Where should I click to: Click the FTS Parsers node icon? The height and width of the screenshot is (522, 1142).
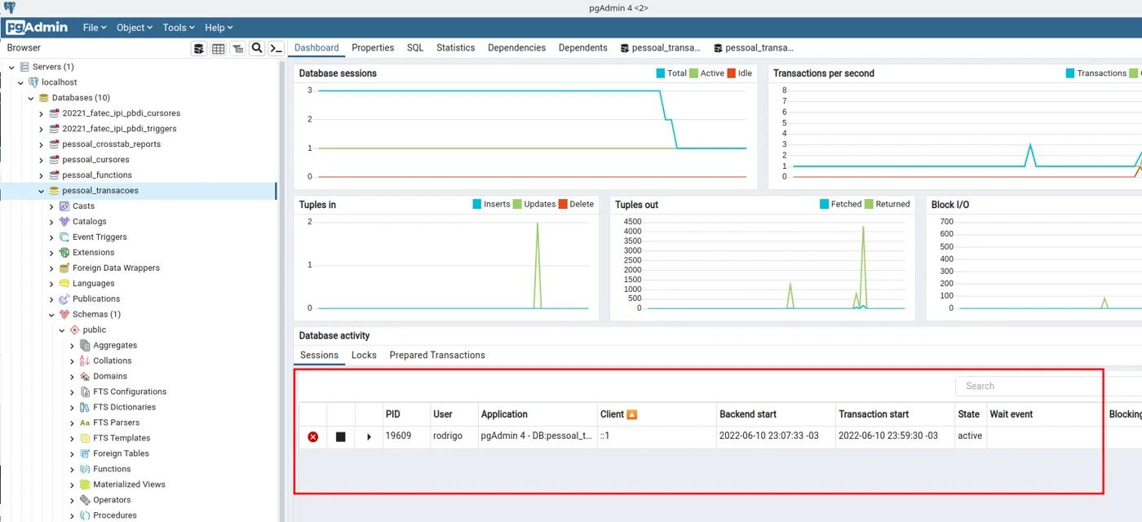85,423
